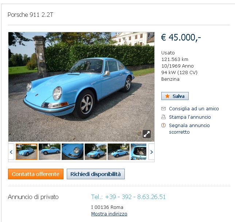The height and width of the screenshot is (222, 235).
Task: Click the envelope icon beside Consiglia
Action: click(163, 108)
